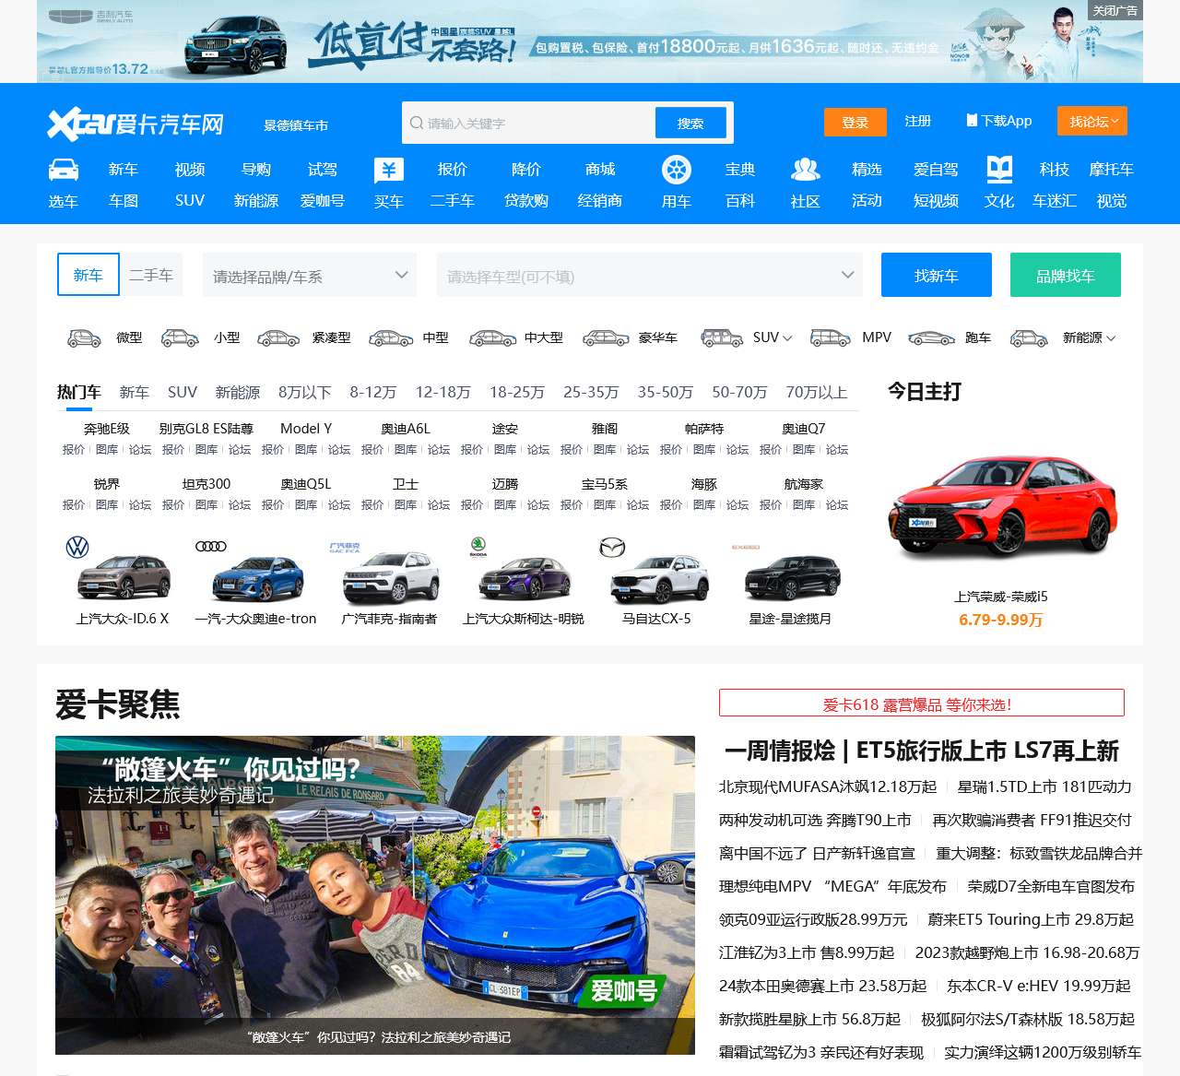Click the 选车 car icon in navigation
The width and height of the screenshot is (1180, 1076).
(x=63, y=170)
